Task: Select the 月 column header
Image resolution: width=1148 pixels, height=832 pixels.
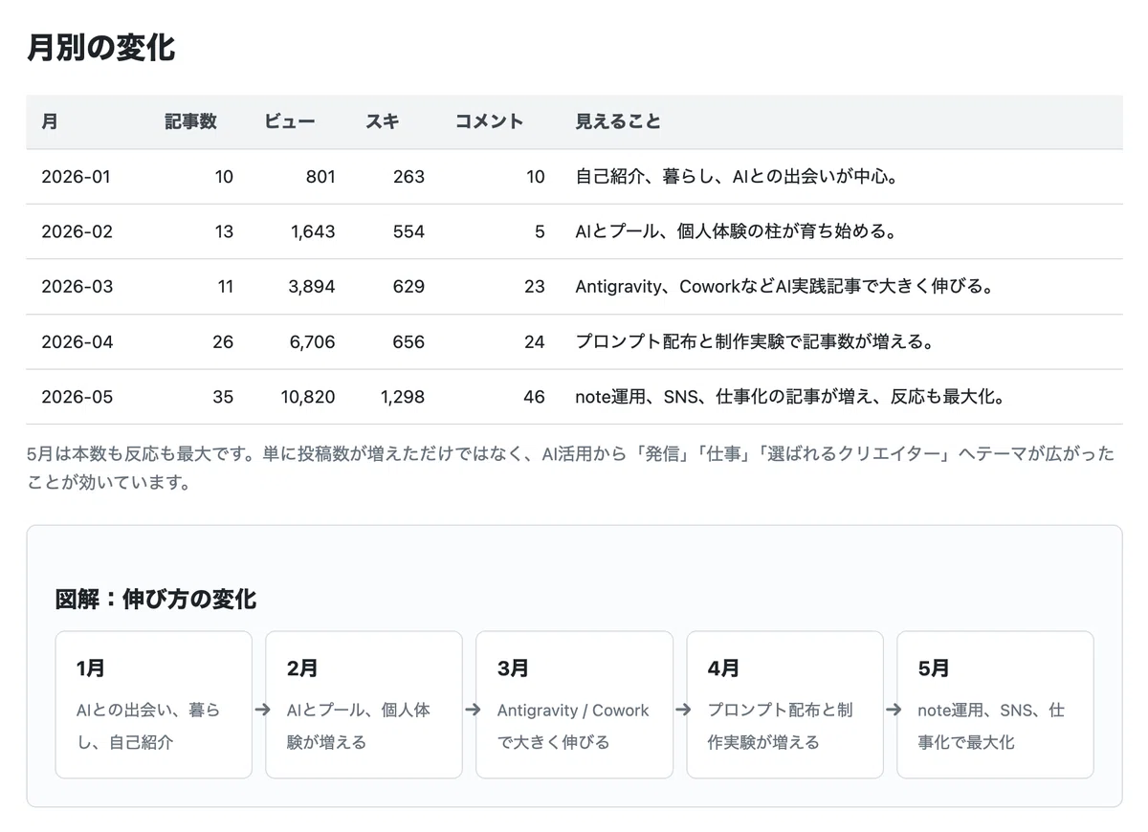Action: click(x=50, y=121)
